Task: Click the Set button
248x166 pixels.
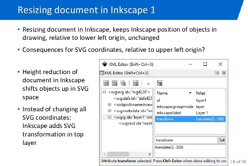Action: coord(222,140)
